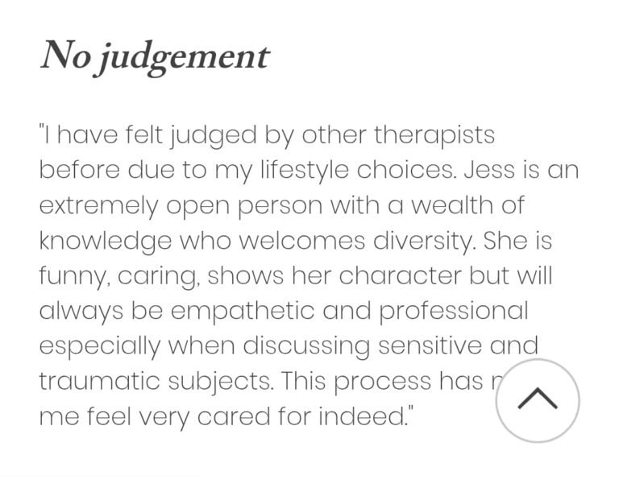This screenshot has height=488, width=619.
Task: Click the word "knowledge" in the paragraph
Action: point(106,241)
